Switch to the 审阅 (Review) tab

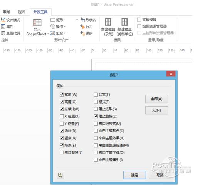pyautogui.click(x=6, y=12)
